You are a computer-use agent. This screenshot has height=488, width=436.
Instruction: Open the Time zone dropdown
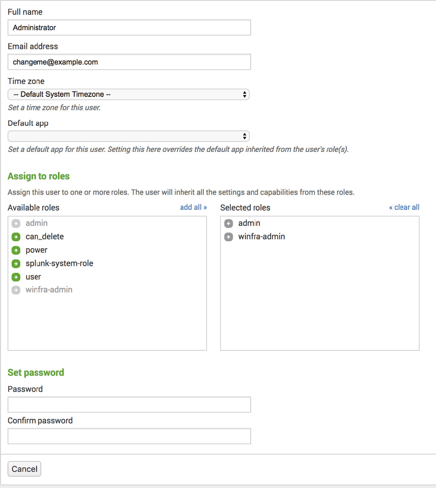pyautogui.click(x=129, y=94)
